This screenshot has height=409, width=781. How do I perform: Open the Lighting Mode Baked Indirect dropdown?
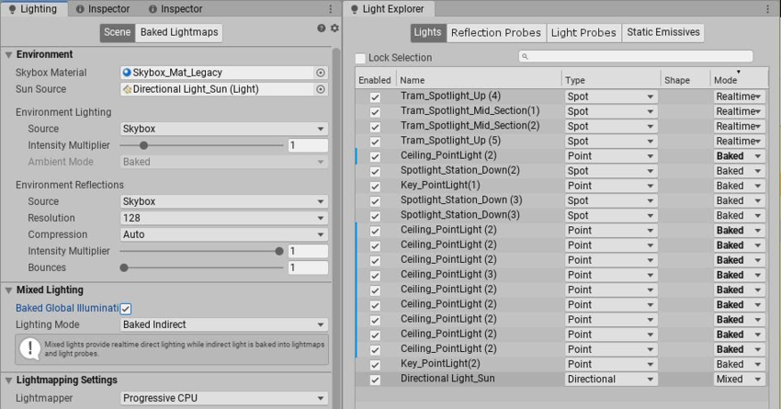point(223,324)
